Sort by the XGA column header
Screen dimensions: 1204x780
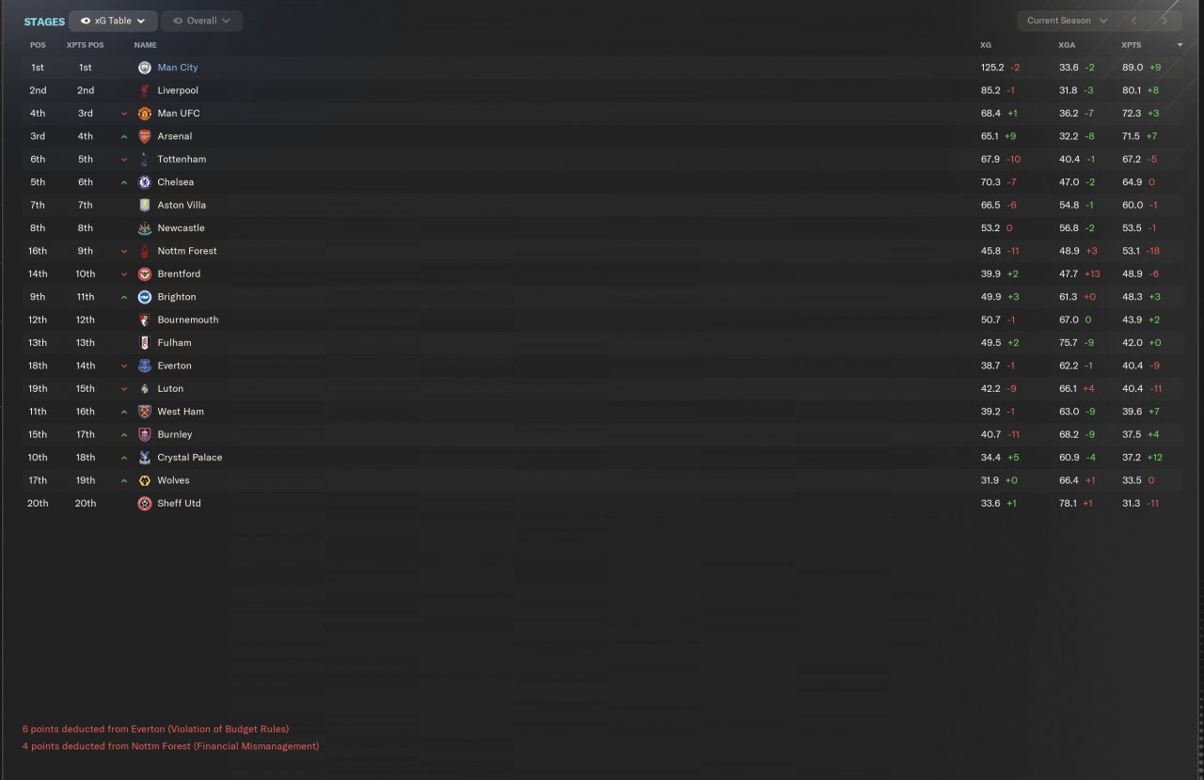tap(1067, 45)
